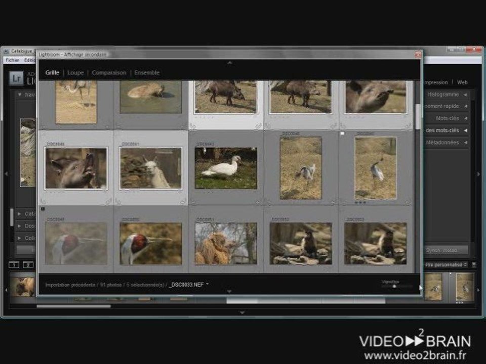Collapse the Navigateur panel triangle
This screenshot has height=364, width=486.
click(20, 95)
